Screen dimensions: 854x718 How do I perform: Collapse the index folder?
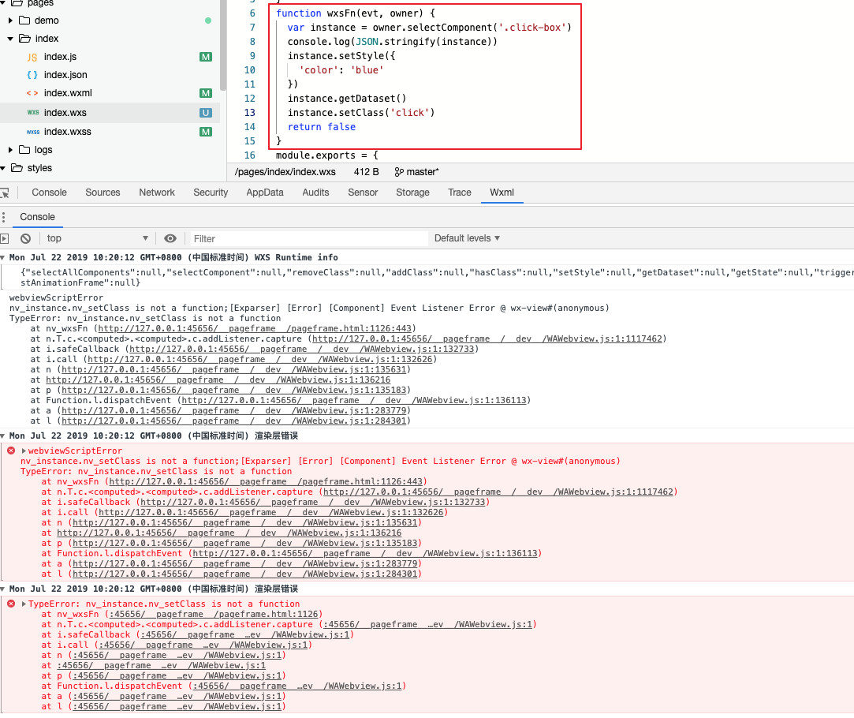pos(10,39)
